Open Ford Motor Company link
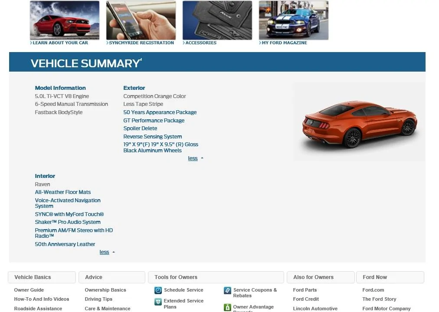 [387, 309]
